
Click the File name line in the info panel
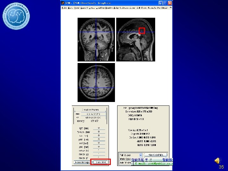tap(141, 108)
